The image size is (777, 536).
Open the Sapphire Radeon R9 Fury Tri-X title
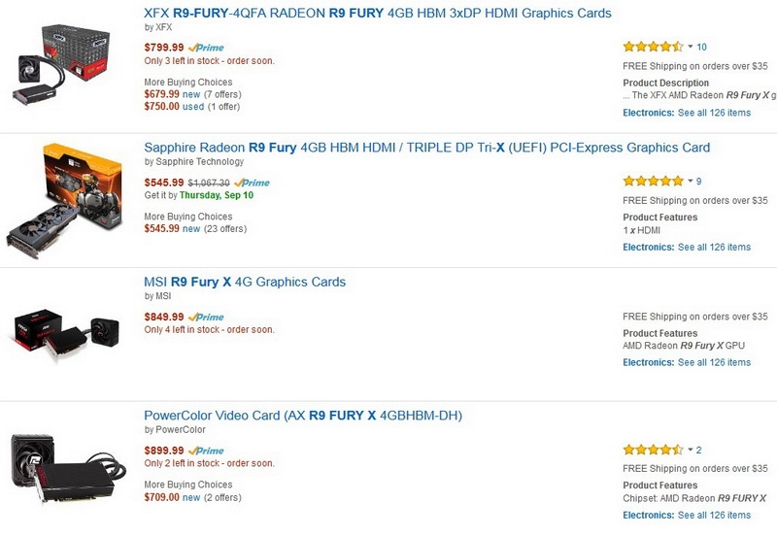[x=426, y=148]
